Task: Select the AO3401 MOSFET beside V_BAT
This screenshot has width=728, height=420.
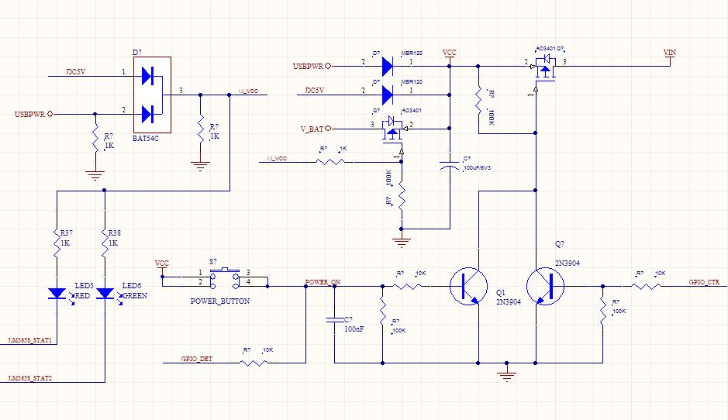Action: pyautogui.click(x=393, y=130)
